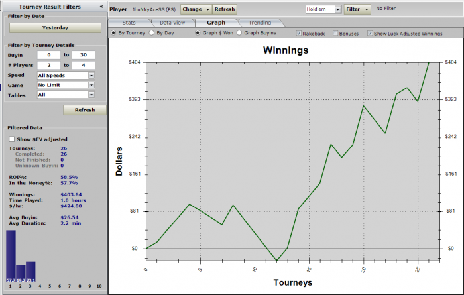Click the minimum # Players field
Viewport: 464px width, 295px height.
(49, 65)
